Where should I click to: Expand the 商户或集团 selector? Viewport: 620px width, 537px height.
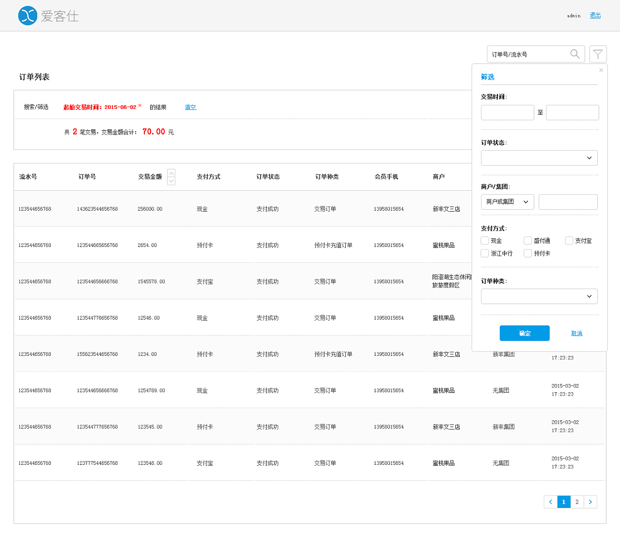[x=507, y=201]
